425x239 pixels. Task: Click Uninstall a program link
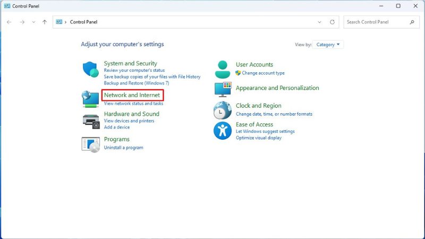123,148
